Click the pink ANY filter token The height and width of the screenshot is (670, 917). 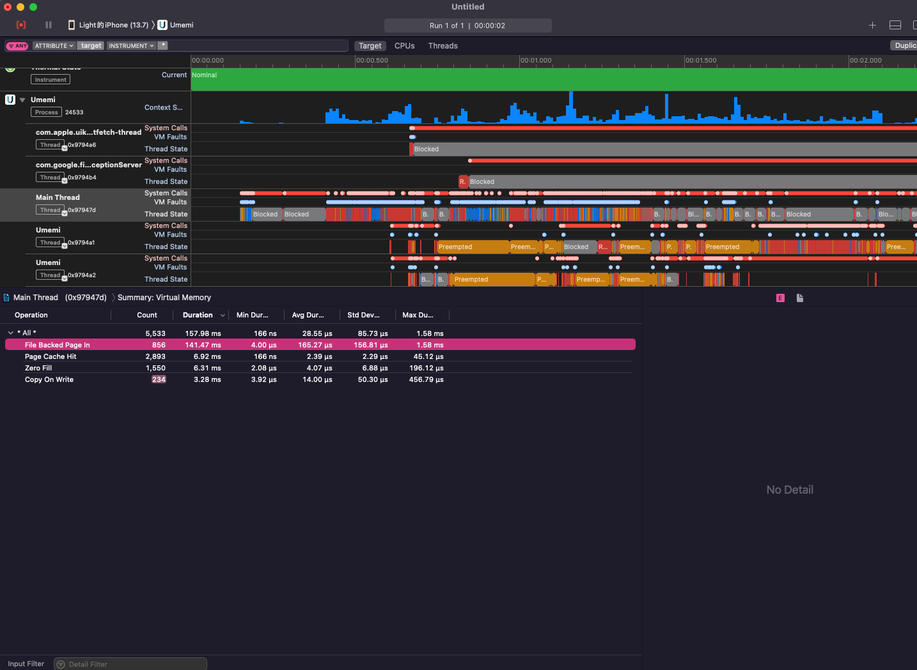[17, 46]
